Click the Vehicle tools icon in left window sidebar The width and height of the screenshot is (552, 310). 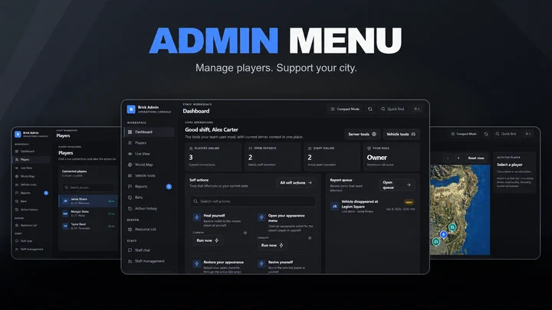pyautogui.click(x=17, y=184)
